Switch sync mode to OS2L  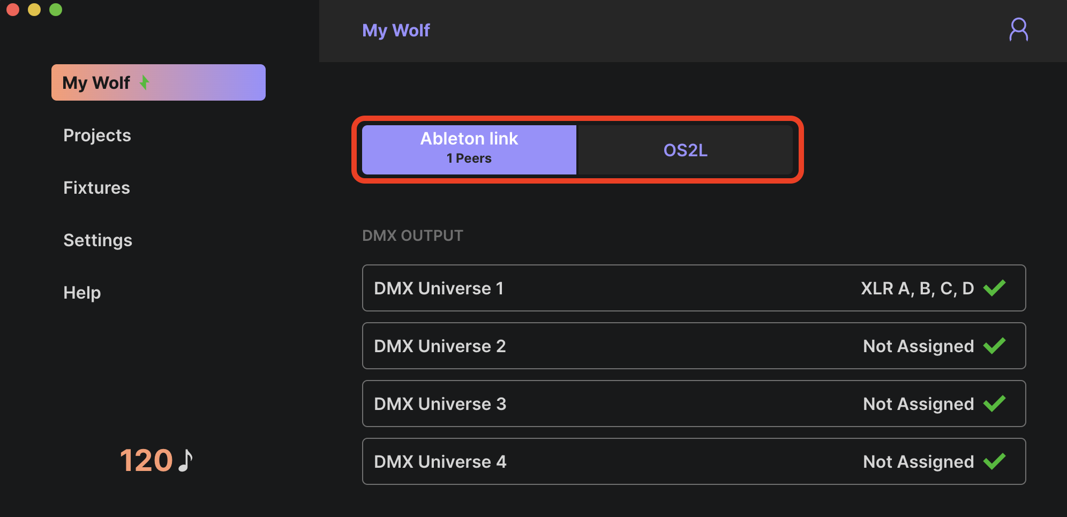point(685,150)
